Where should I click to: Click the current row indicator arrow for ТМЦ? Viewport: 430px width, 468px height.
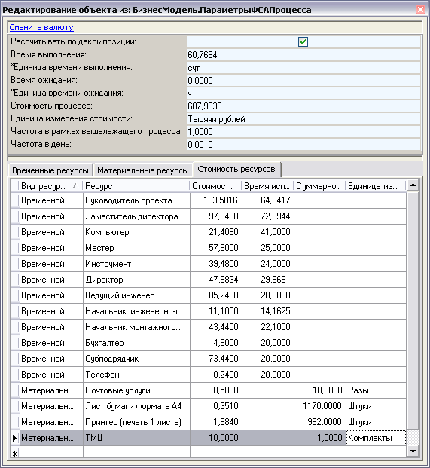pos(14,438)
